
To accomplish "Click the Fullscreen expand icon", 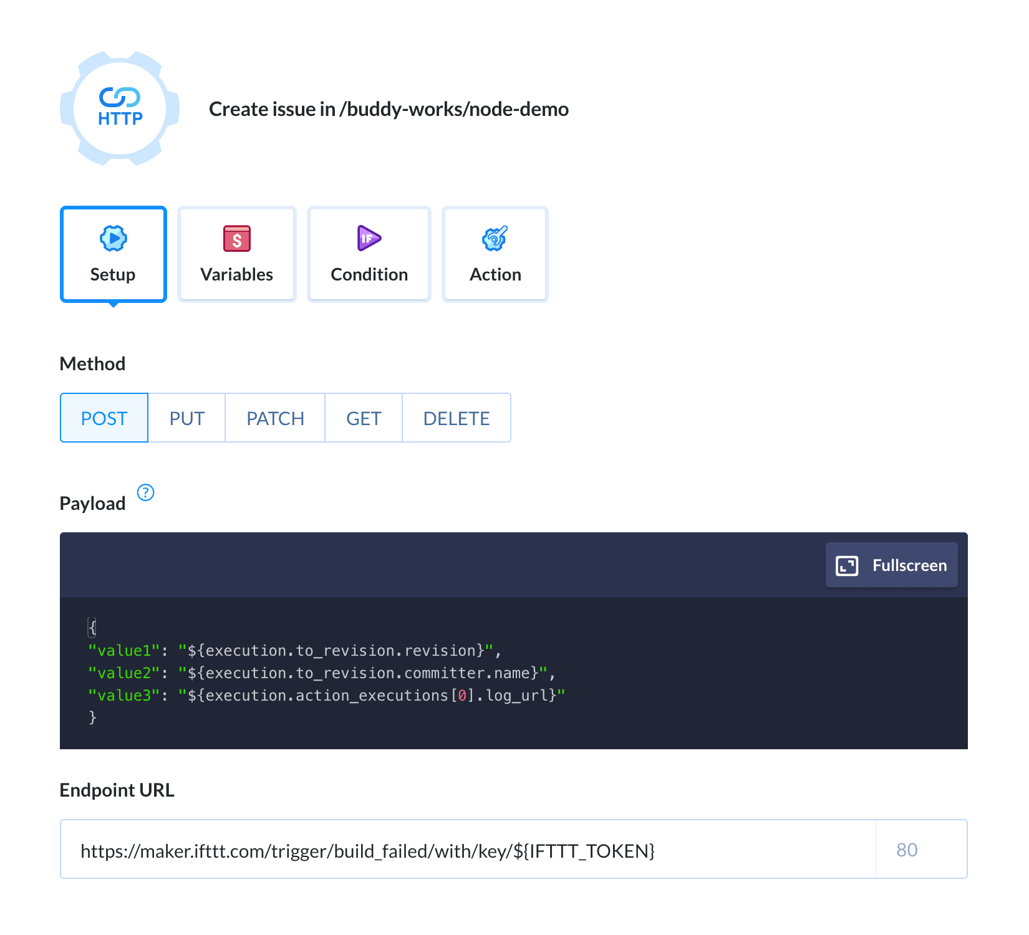I will (x=847, y=565).
